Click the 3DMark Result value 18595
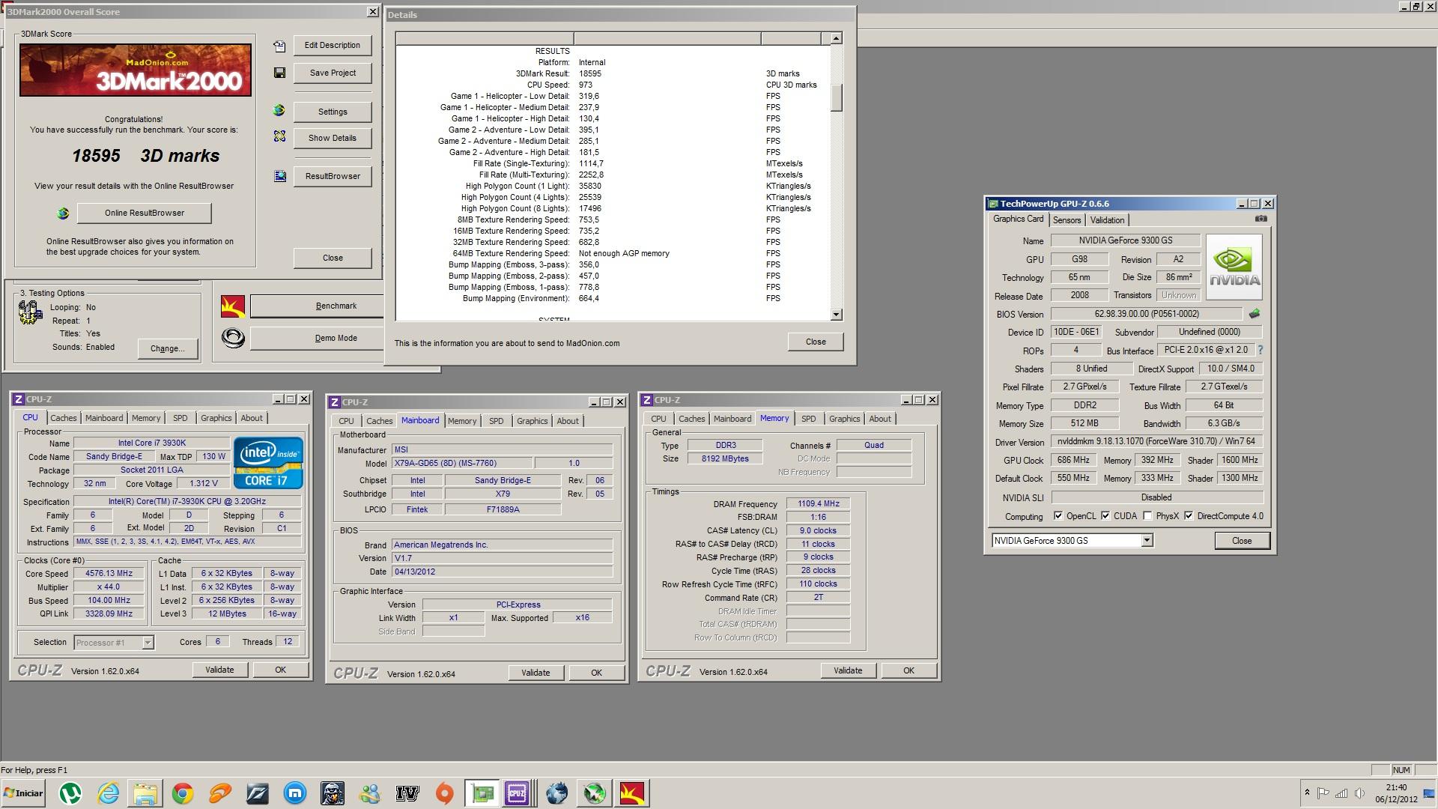1438x809 pixels. 590,73
